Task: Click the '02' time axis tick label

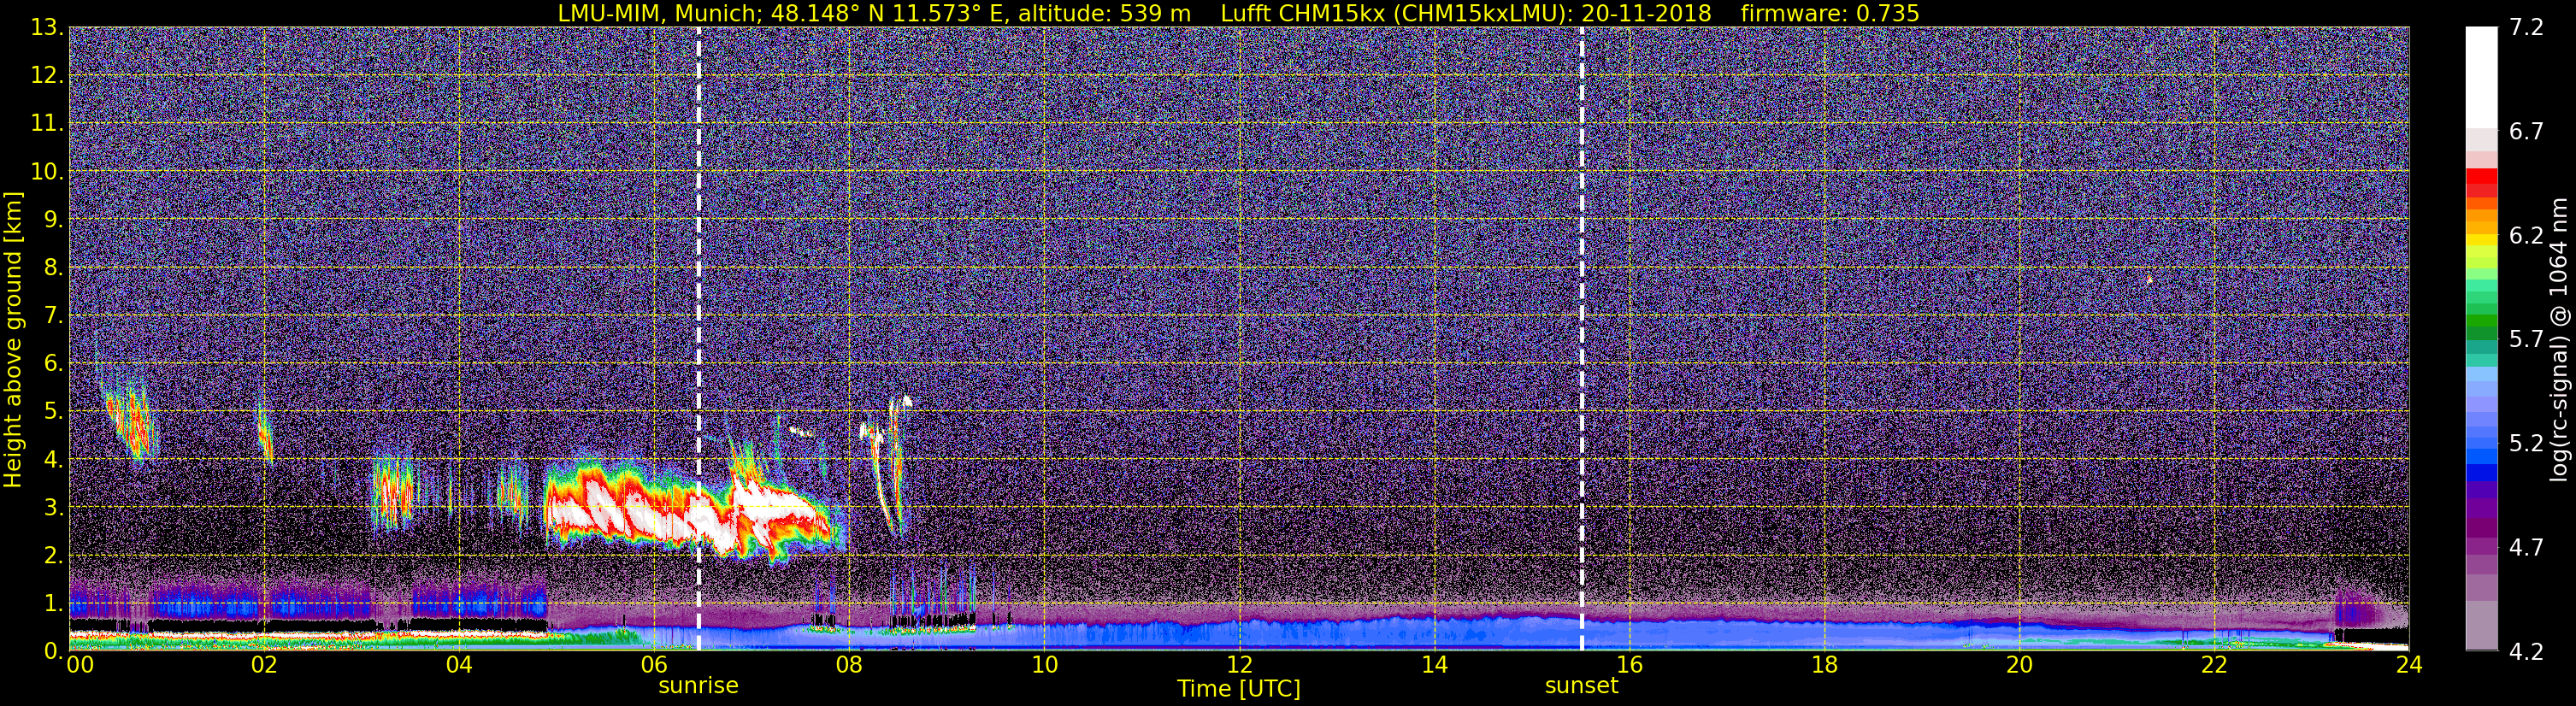Action: click(x=263, y=665)
